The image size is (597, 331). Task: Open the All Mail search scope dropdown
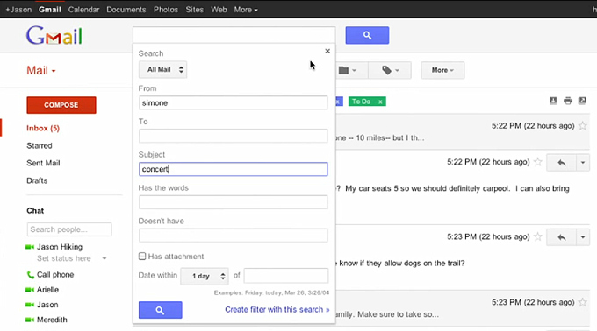point(162,69)
